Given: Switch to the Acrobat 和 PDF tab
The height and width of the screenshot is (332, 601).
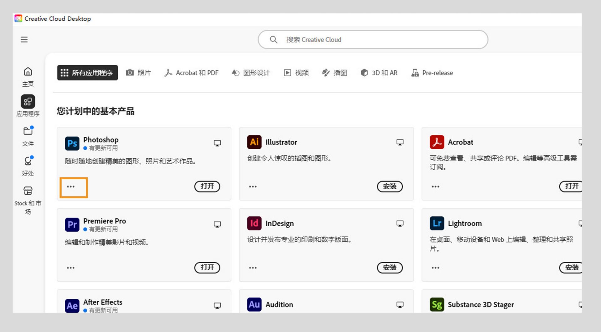Looking at the screenshot, I should (x=192, y=73).
